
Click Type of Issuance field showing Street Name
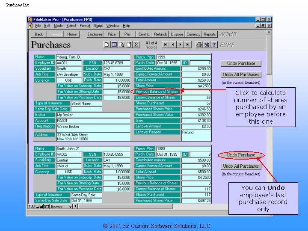click(x=86, y=104)
